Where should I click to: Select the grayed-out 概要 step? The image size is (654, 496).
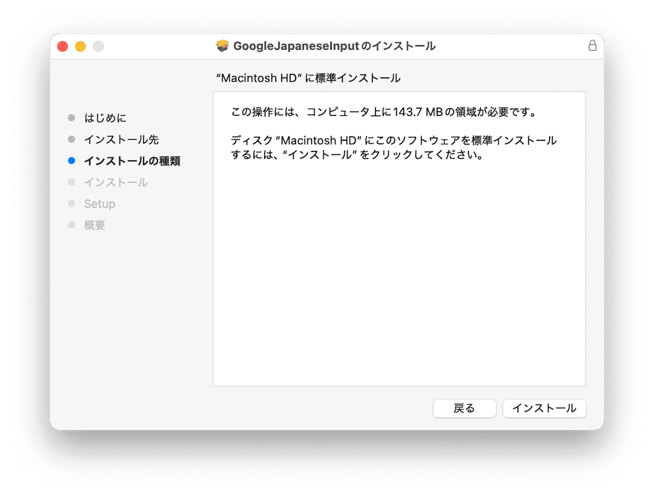click(95, 225)
